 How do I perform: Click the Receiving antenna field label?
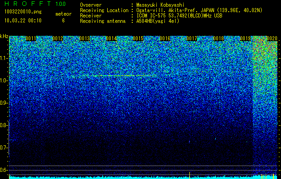103,21
